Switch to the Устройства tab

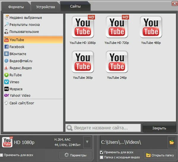(x=45, y=7)
